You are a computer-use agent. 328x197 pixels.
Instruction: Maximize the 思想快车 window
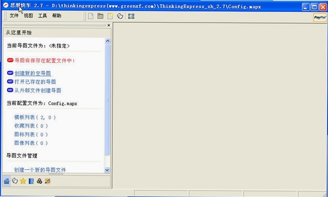point(315,7)
